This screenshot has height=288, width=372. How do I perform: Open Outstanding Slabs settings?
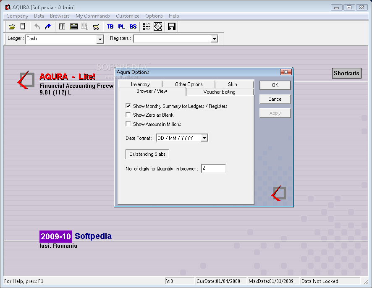point(147,154)
